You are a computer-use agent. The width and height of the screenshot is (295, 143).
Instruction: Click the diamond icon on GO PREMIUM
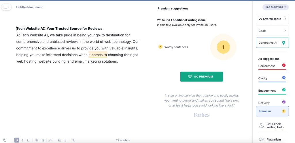(190, 76)
